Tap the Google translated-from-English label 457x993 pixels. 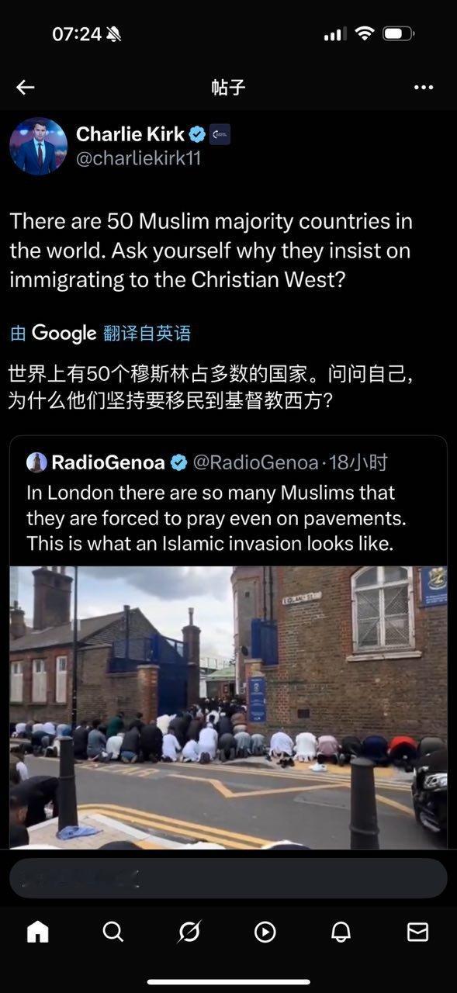100,334
